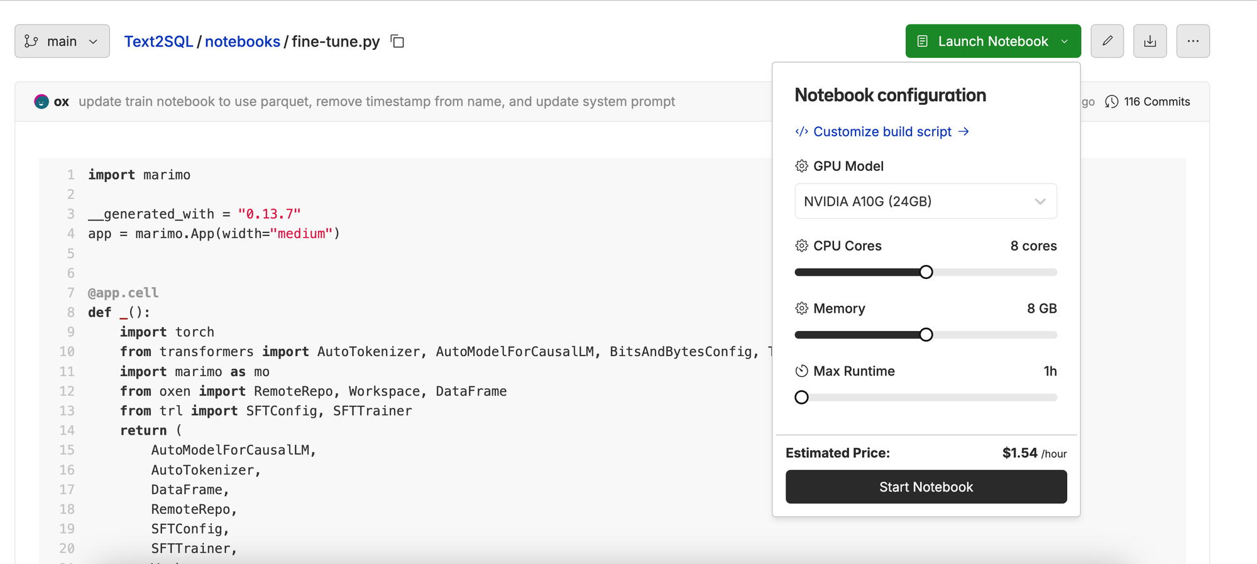Click the Start Notebook button

coord(926,487)
